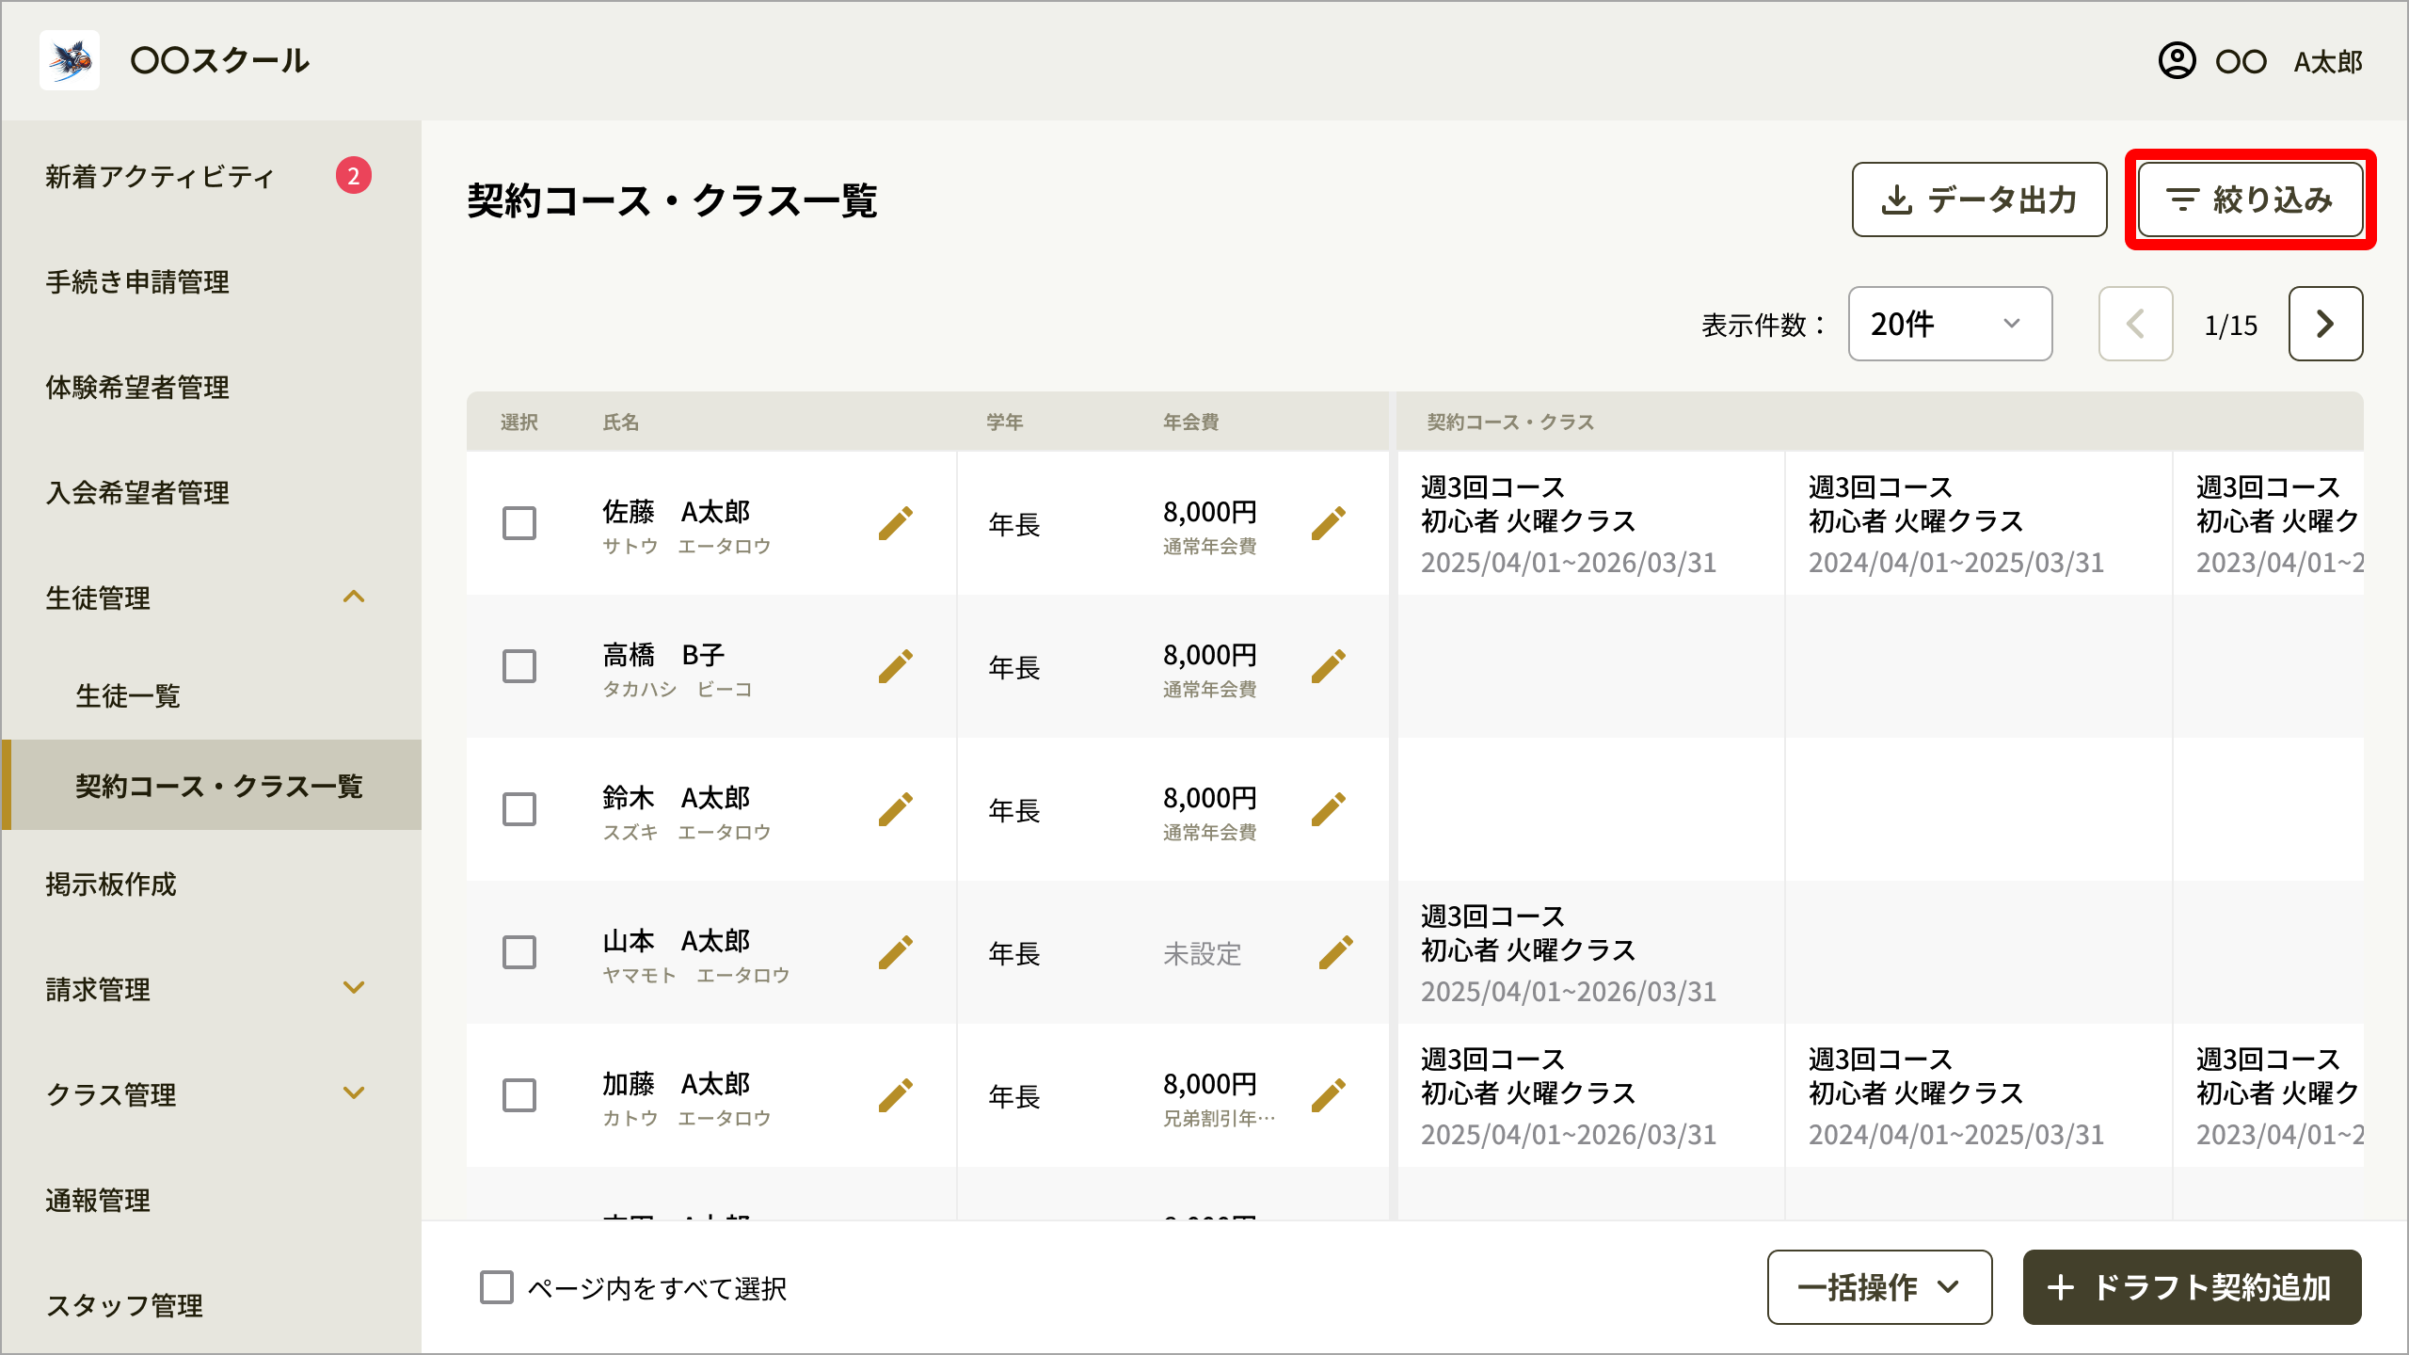Click the 氏名 column header
The width and height of the screenshot is (2409, 1355).
621,422
